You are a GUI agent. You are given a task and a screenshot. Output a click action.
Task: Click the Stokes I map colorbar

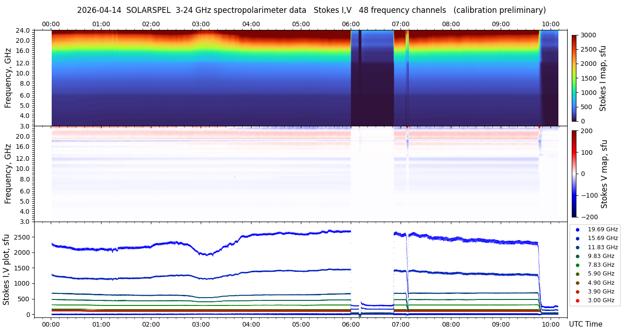point(574,78)
